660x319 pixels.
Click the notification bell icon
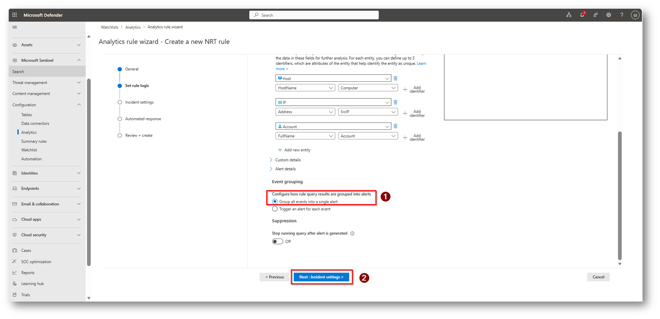(x=582, y=15)
